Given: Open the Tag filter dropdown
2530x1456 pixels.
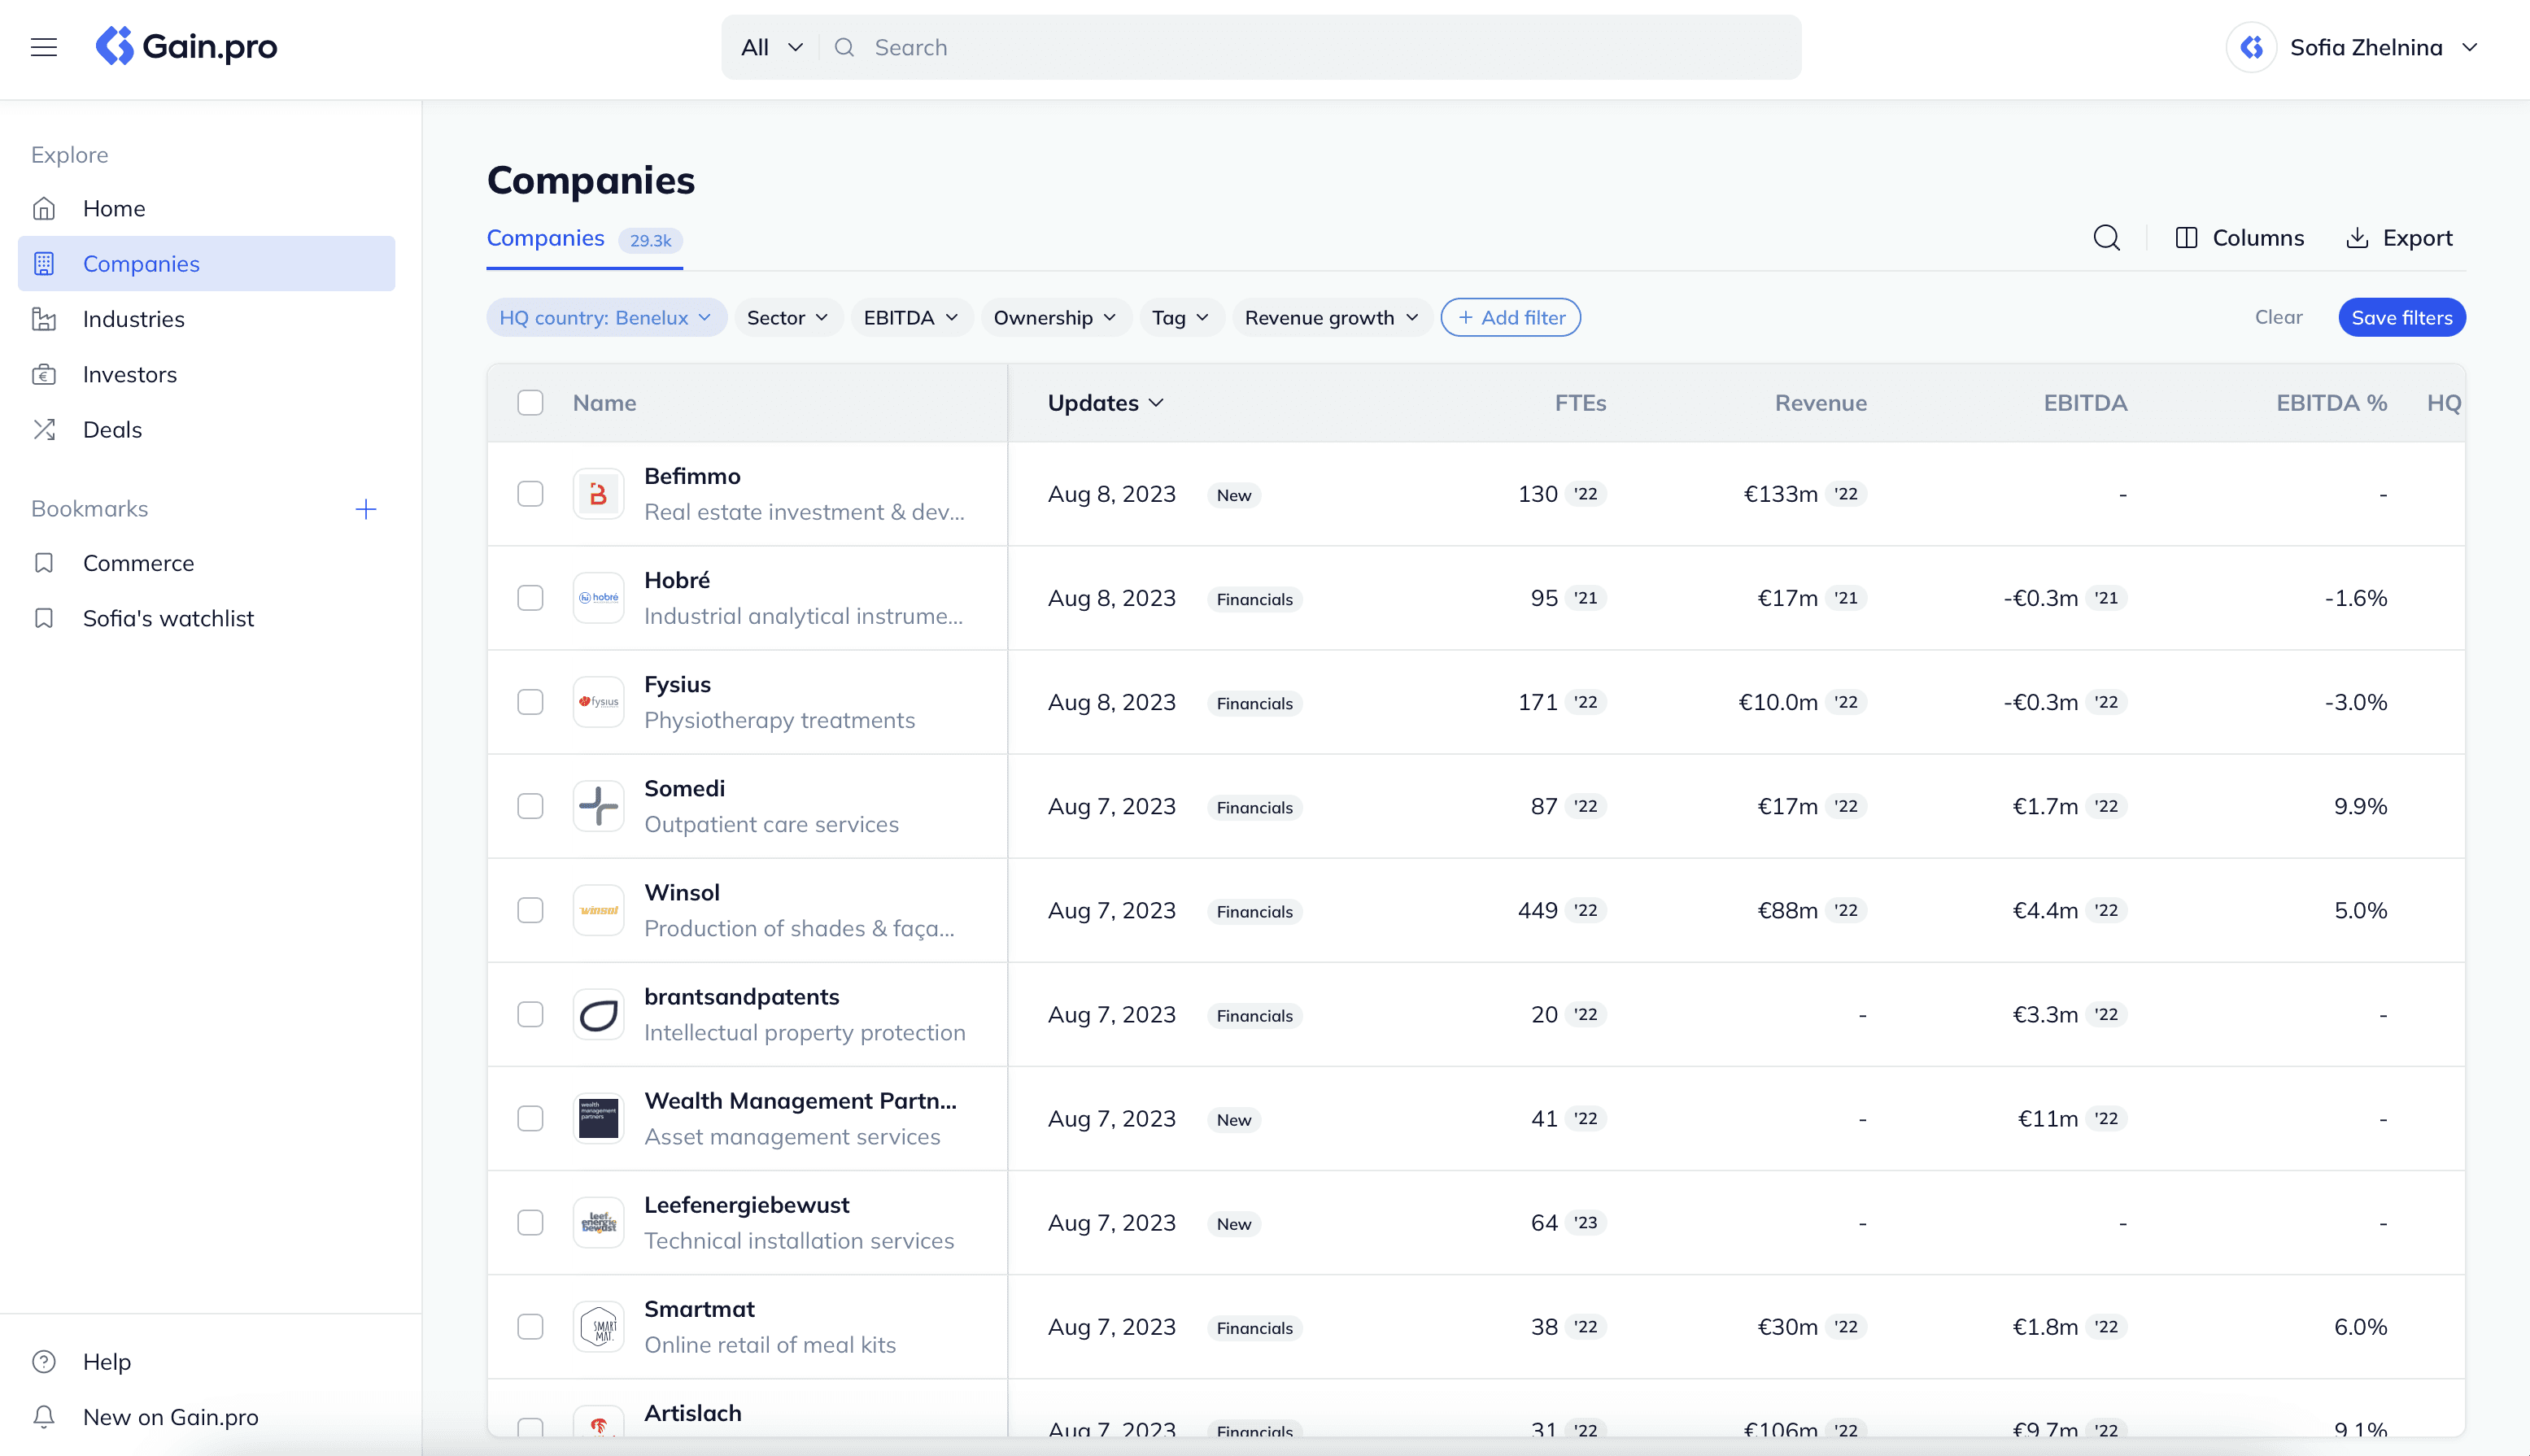Looking at the screenshot, I should tap(1181, 317).
